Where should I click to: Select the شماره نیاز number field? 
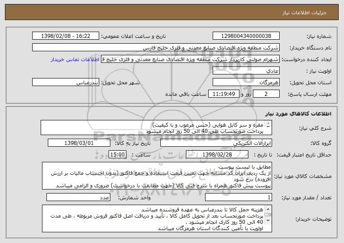tap(246, 36)
